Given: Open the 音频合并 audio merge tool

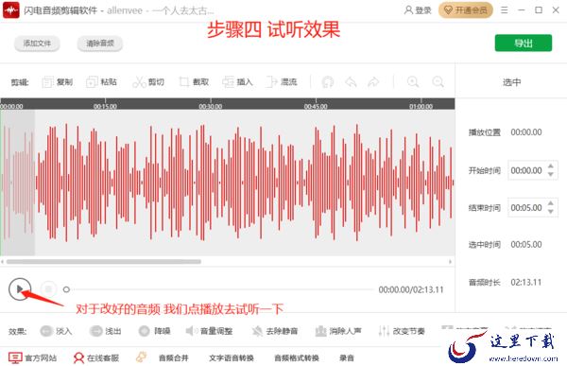Looking at the screenshot, I should pyautogui.click(x=174, y=358).
